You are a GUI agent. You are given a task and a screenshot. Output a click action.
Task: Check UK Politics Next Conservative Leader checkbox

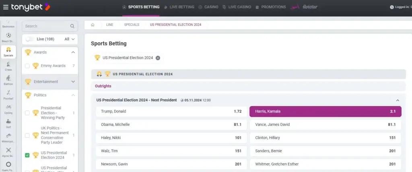point(27,135)
